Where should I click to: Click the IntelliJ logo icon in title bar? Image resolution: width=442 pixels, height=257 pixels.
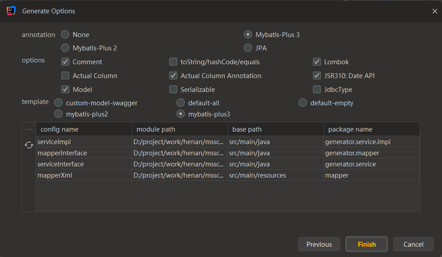[x=12, y=11]
